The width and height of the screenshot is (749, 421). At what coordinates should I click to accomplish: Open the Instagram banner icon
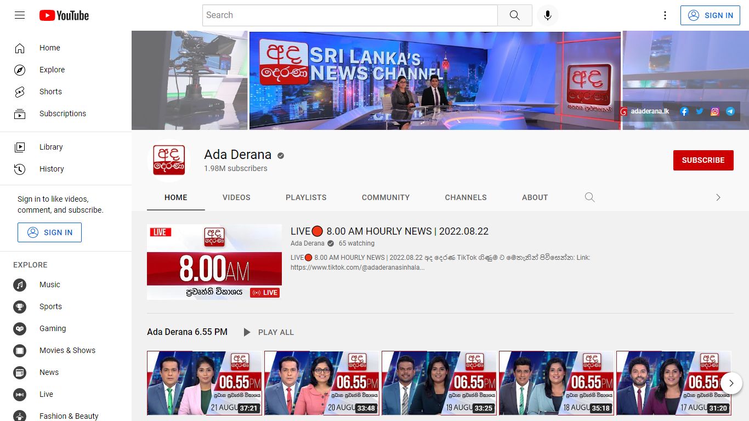pyautogui.click(x=714, y=111)
